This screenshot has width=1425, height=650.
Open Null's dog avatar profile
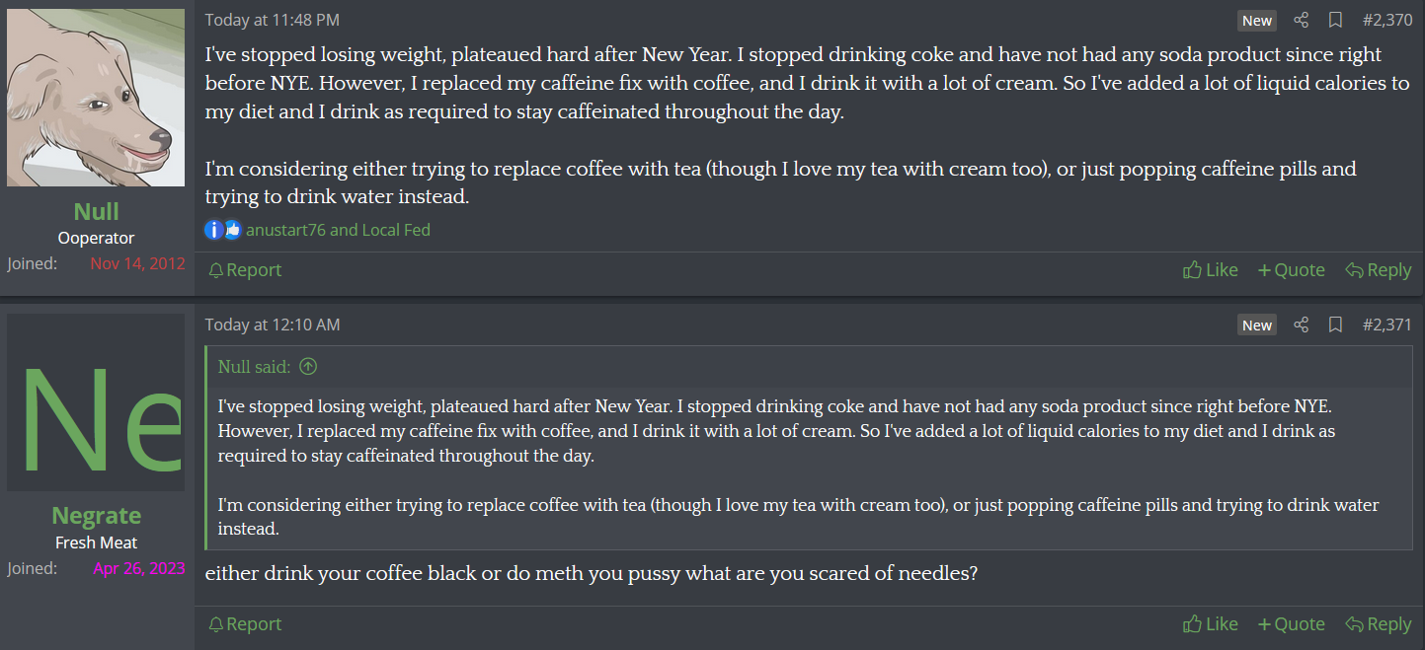(x=96, y=98)
